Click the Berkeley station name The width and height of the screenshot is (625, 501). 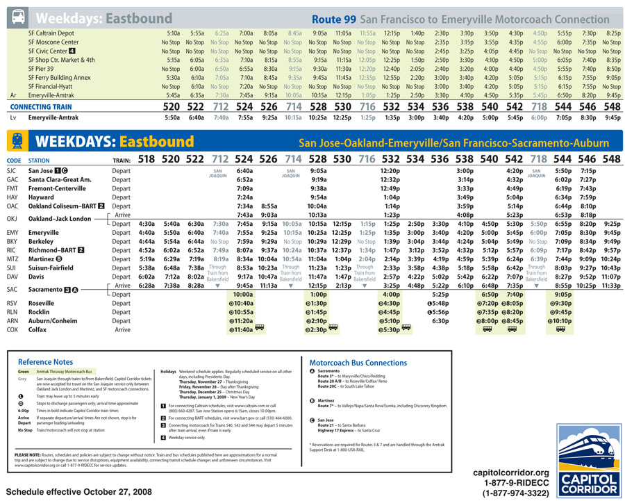[x=41, y=241]
